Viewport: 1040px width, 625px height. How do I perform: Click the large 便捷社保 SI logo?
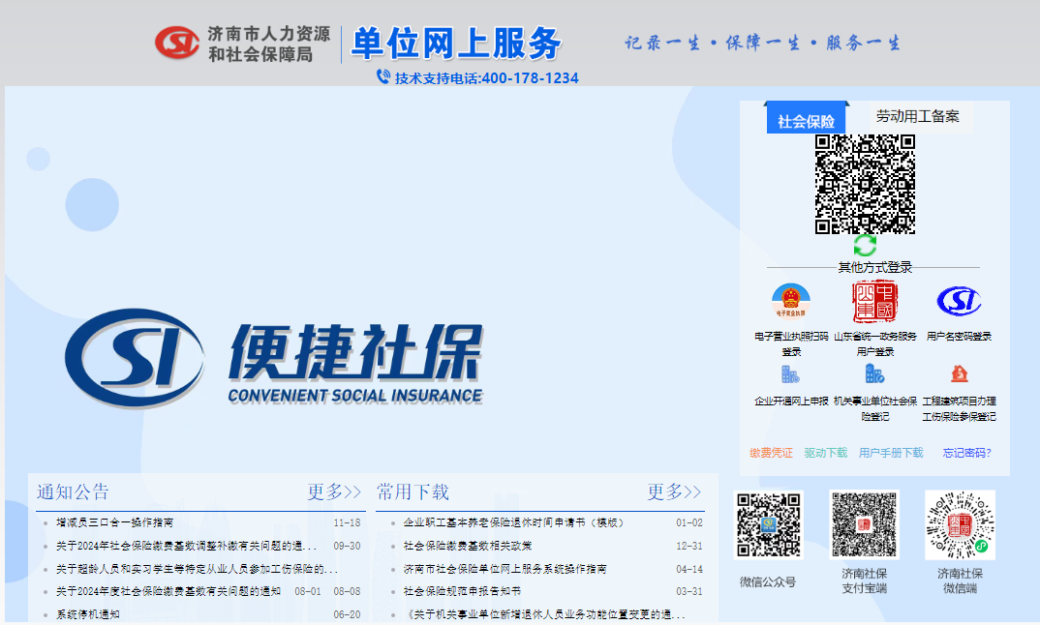135,358
